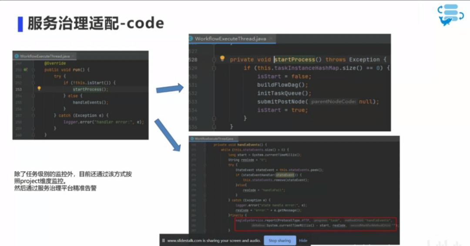Click the whale logo in the top-right corner
Screen dimensions: 470x246
tap(448, 15)
